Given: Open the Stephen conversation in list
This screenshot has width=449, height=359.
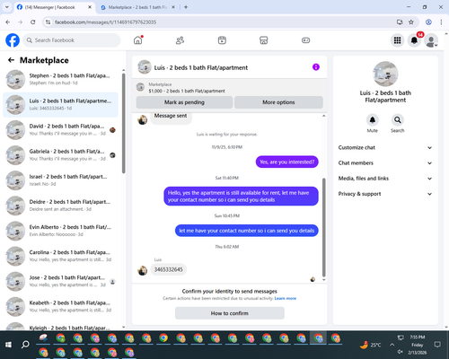Looking at the screenshot, I should [61, 79].
